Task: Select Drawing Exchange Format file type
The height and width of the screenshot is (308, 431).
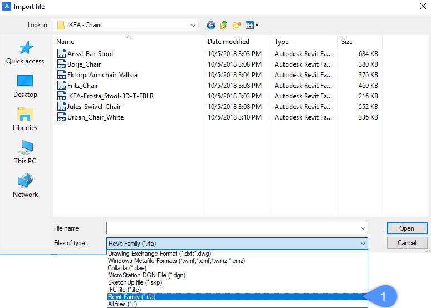Action: point(159,254)
